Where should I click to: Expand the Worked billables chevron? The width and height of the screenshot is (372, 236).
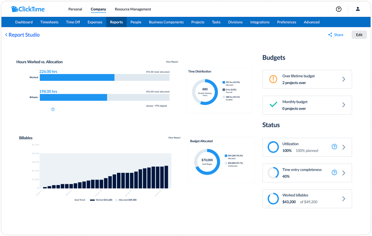coord(344,199)
